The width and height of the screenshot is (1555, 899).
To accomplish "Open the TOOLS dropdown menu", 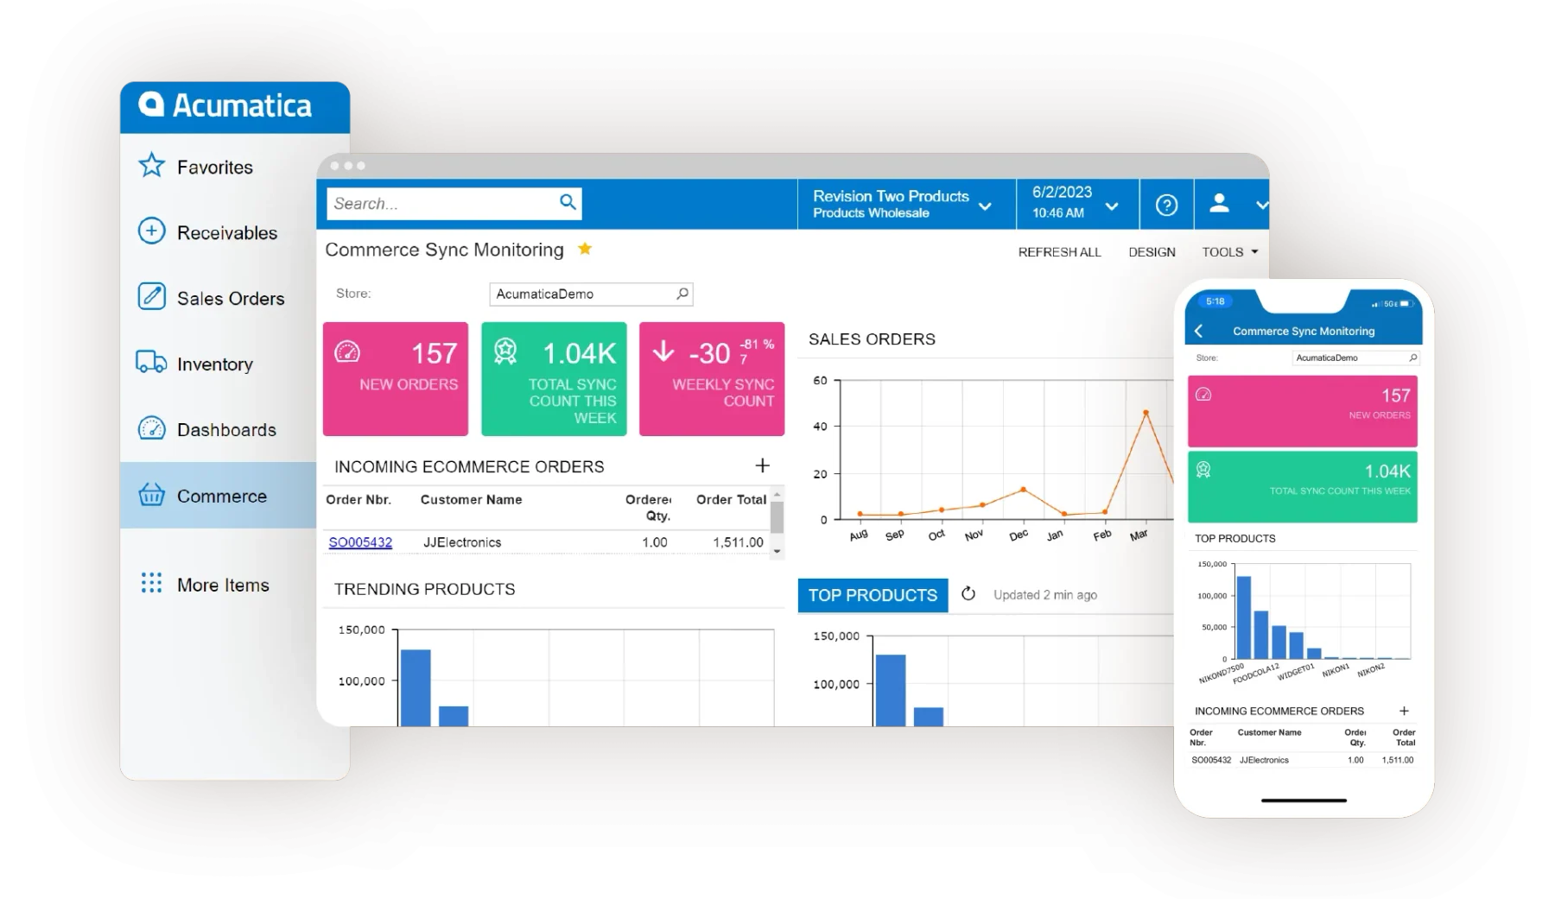I will (x=1229, y=252).
